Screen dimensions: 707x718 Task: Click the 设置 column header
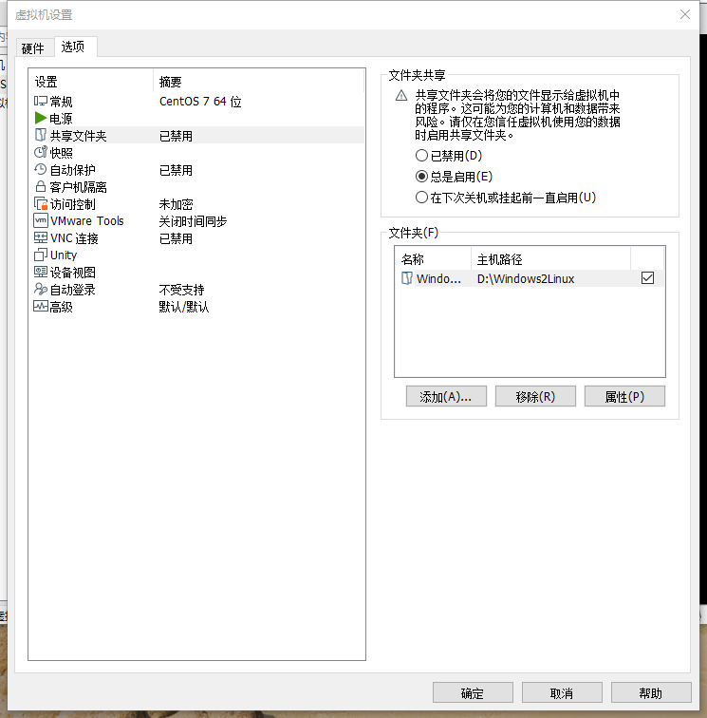(90, 82)
